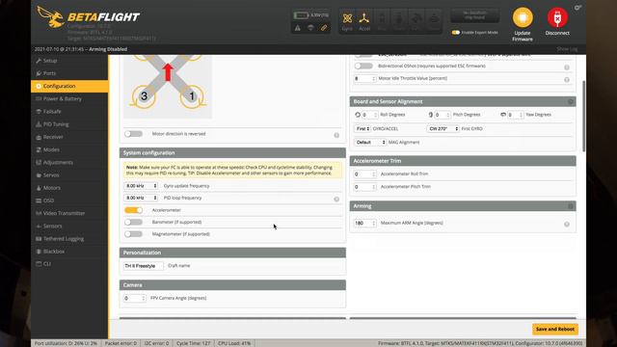Click Yaw Degrees input field

pyautogui.click(x=515, y=115)
